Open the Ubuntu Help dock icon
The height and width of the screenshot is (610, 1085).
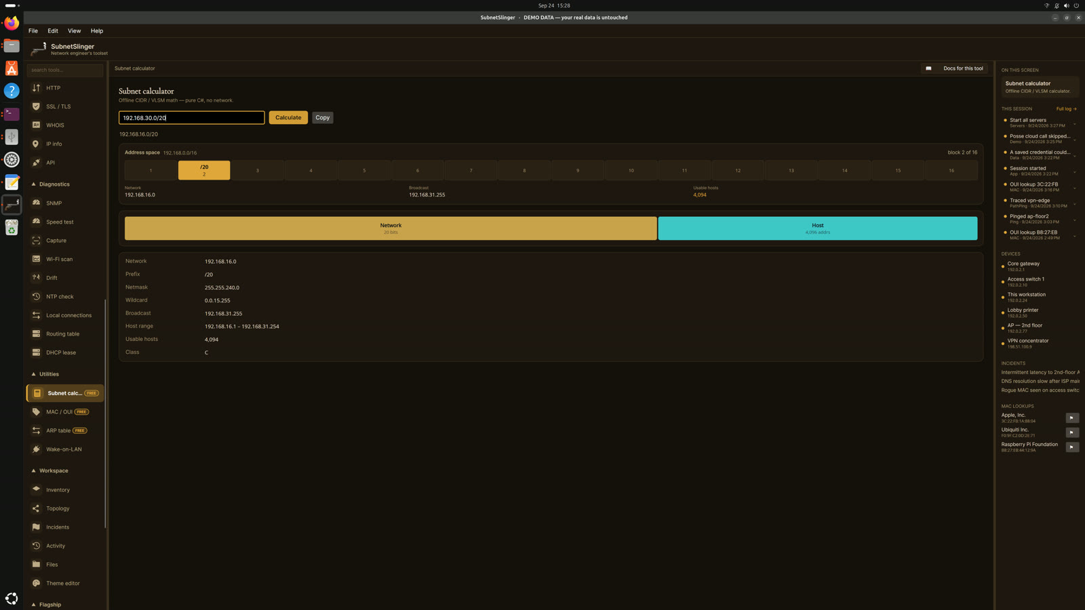[12, 91]
